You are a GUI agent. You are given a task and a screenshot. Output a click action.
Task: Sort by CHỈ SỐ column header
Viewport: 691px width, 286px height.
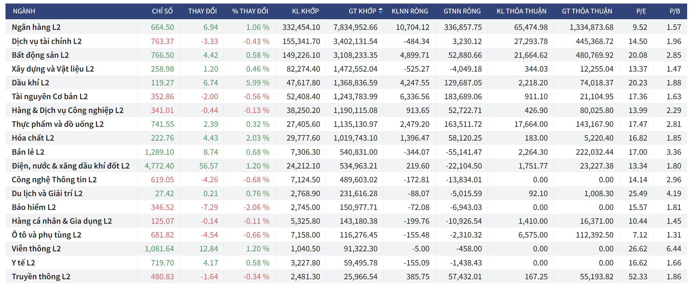[x=162, y=11]
